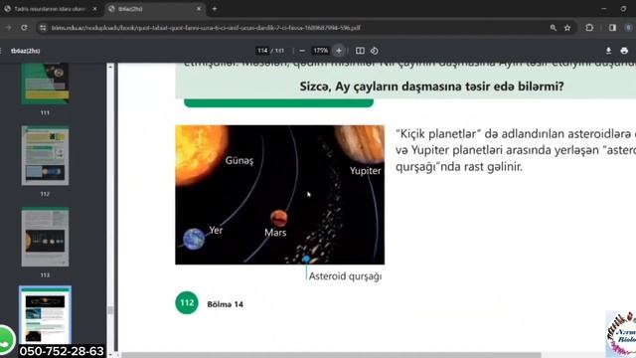Click the page number field showing 114
Screen dimensions: 636x358
coord(262,51)
